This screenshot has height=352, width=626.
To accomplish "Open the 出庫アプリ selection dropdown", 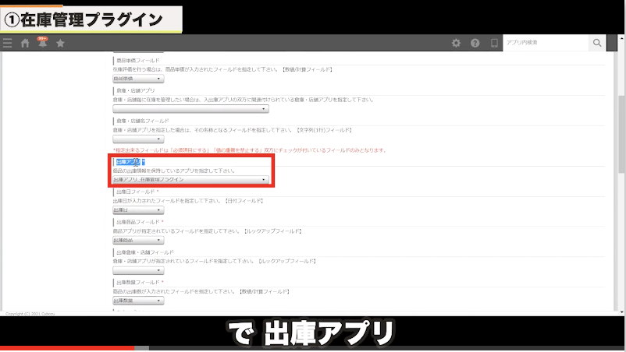I will pyautogui.click(x=190, y=180).
